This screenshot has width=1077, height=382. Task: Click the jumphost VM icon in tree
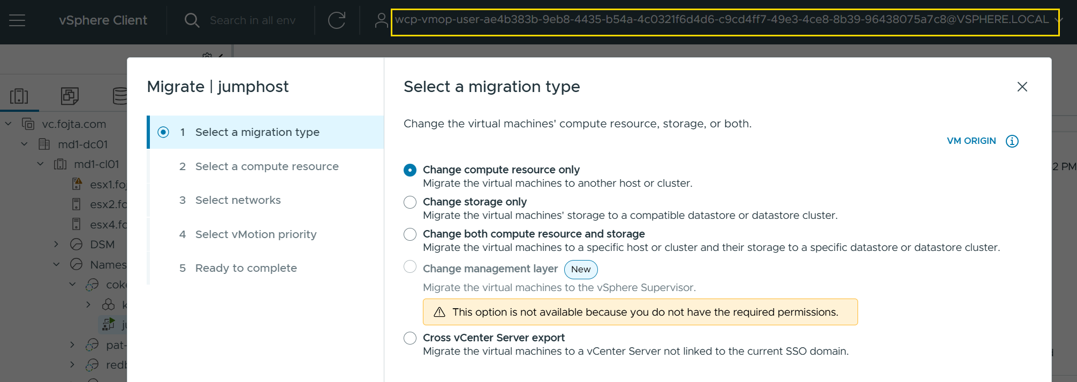(x=109, y=324)
